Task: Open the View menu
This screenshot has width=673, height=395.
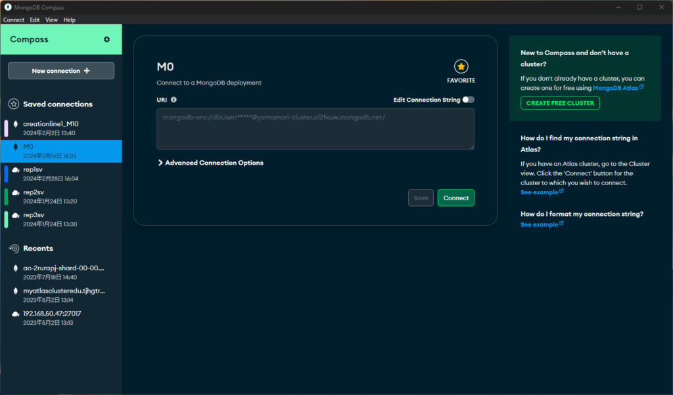Action: pyautogui.click(x=51, y=20)
